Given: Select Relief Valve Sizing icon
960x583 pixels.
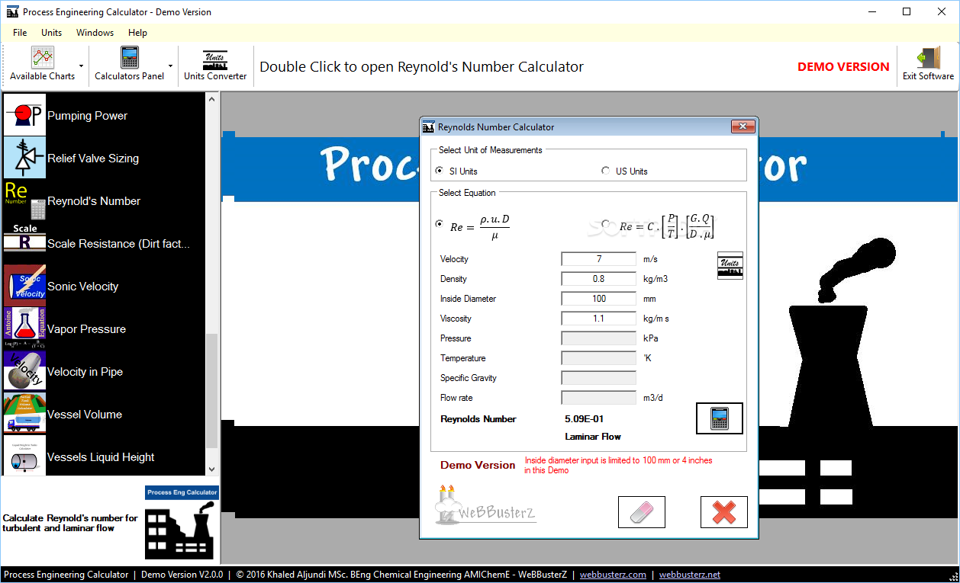Looking at the screenshot, I should (25, 159).
